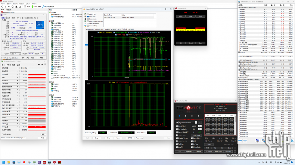Switch to Temperatures tab in Stability Test
The image size is (295, 165).
(90, 29)
